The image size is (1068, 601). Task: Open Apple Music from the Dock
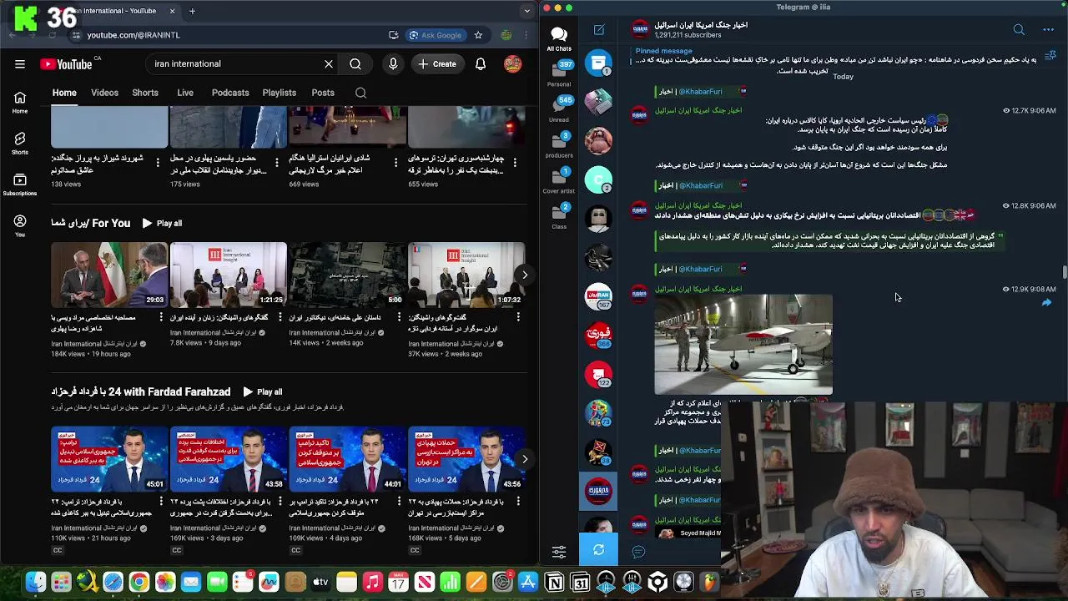[372, 582]
